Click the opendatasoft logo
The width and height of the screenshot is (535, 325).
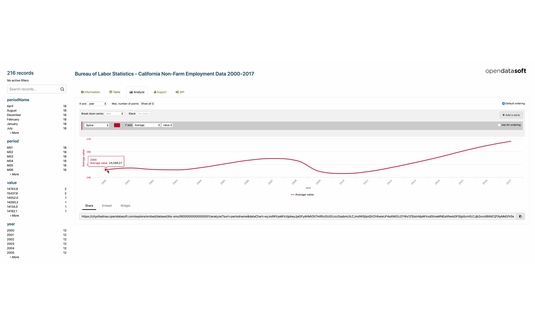point(506,71)
